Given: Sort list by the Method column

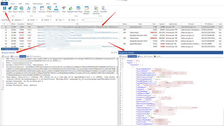Looking at the screenshot, I should [30, 24].
